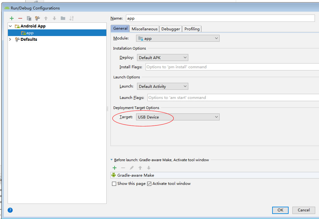
Task: Open the edit defaults wrench icon in toolbar
Action: 37,18
